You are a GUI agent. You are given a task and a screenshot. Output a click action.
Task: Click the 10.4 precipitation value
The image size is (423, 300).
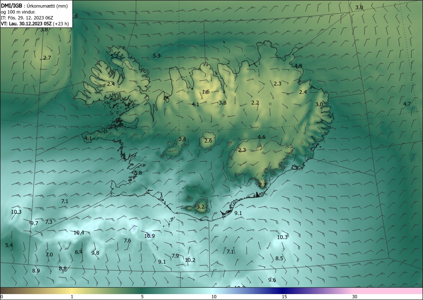pos(79,232)
